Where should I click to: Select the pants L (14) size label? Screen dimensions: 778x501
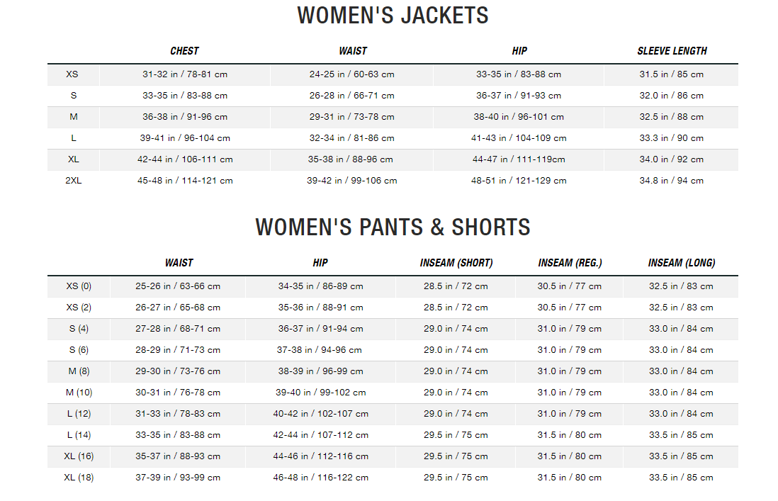(x=79, y=435)
